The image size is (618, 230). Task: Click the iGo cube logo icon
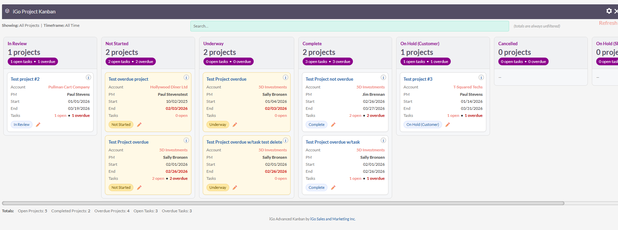[x=7, y=11]
